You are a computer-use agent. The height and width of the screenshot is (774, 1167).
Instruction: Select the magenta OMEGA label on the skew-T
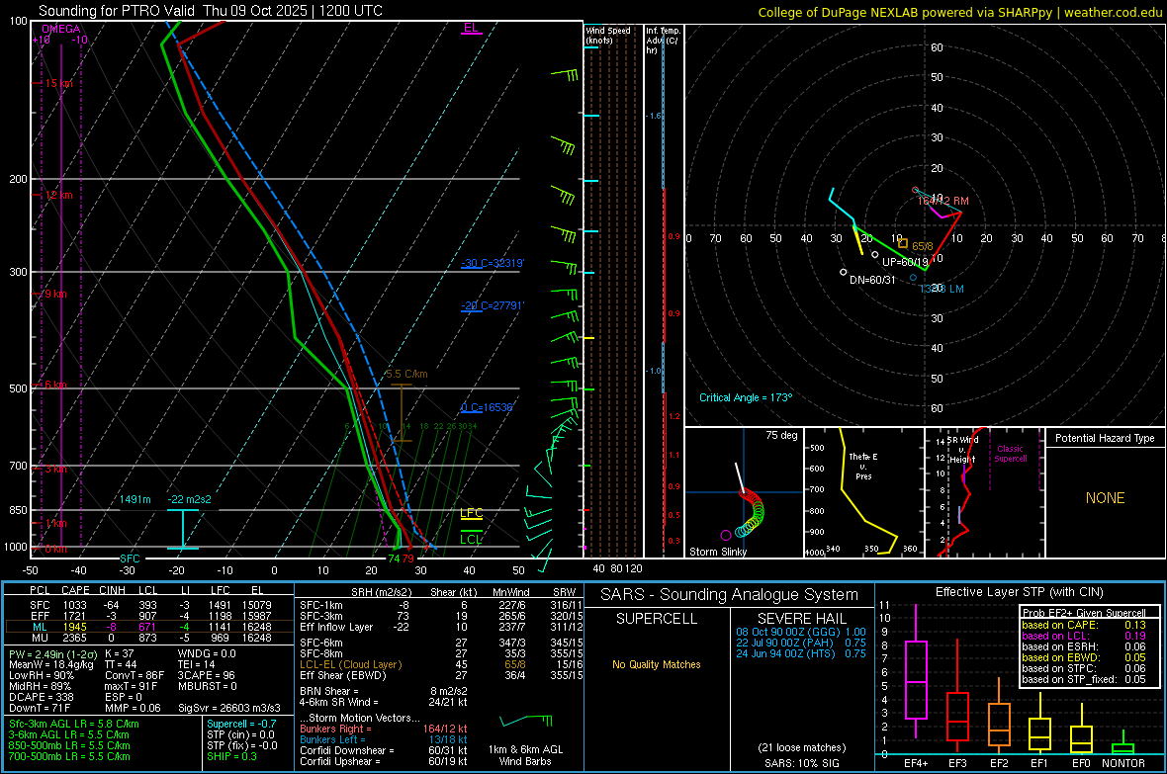pos(61,29)
